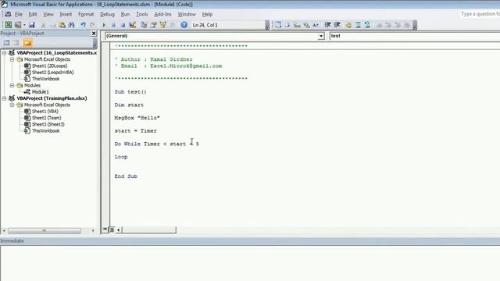Open the Insert object dropdown arrow

[x=24, y=25]
